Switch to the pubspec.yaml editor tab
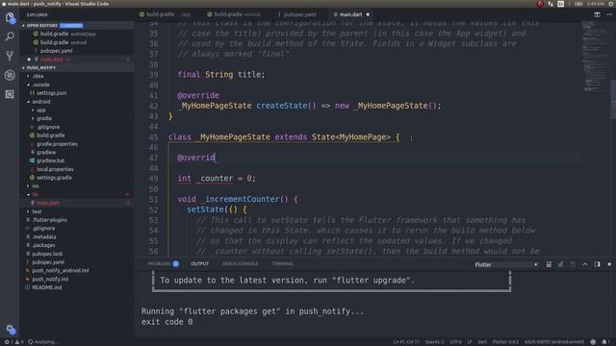Viewport: 616px width, 346px height. [297, 14]
